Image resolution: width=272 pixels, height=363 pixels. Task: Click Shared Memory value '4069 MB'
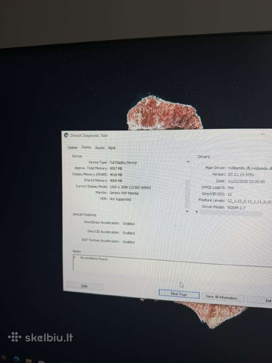(116, 181)
